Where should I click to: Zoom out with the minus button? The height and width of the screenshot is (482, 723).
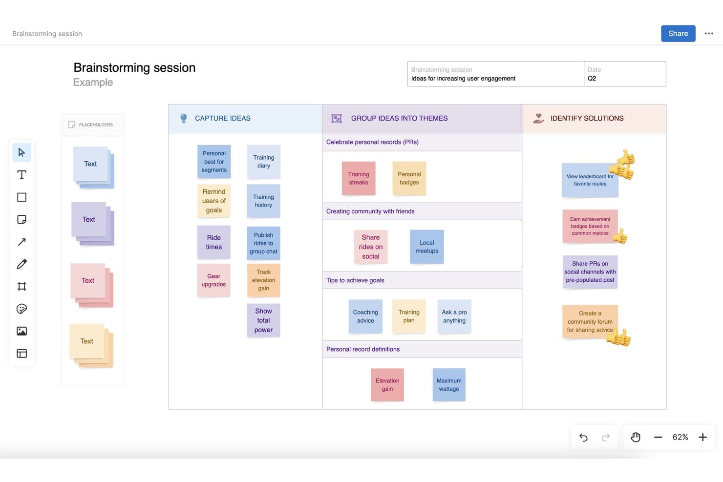pos(658,437)
